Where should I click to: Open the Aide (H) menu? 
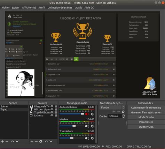coord(89,8)
